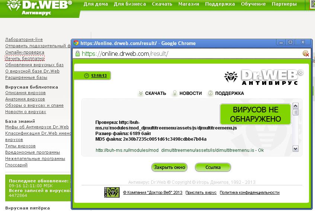
Task: Click the scan result scrollbar up arrow
Action: tap(295, 106)
